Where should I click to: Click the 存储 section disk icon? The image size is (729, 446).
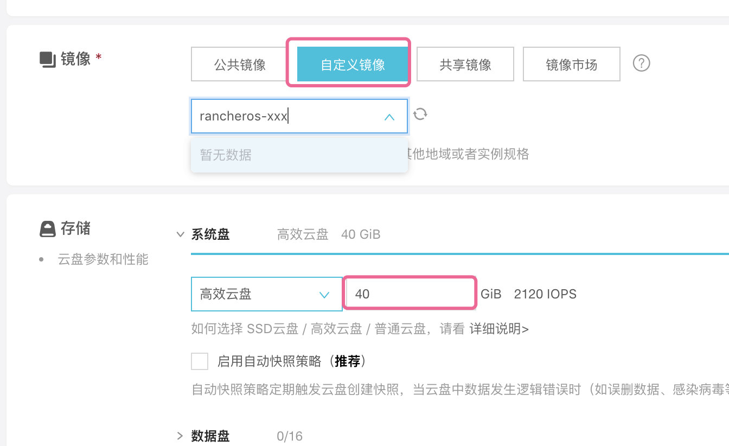tap(48, 229)
